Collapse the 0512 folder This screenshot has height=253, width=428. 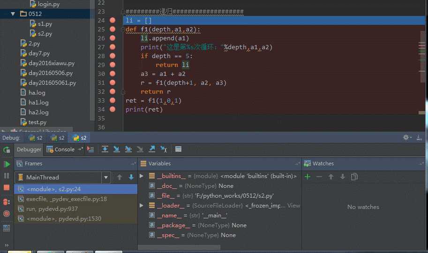(x=13, y=14)
